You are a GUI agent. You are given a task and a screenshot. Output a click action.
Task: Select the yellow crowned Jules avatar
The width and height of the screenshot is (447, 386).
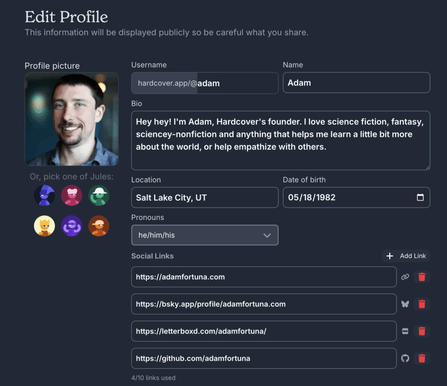(x=45, y=226)
